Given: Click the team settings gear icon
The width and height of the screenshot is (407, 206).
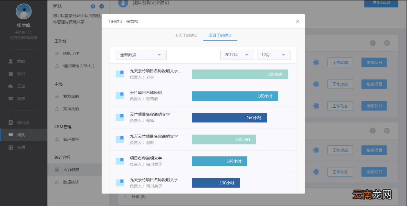Looking at the screenshot, I should [93, 6].
